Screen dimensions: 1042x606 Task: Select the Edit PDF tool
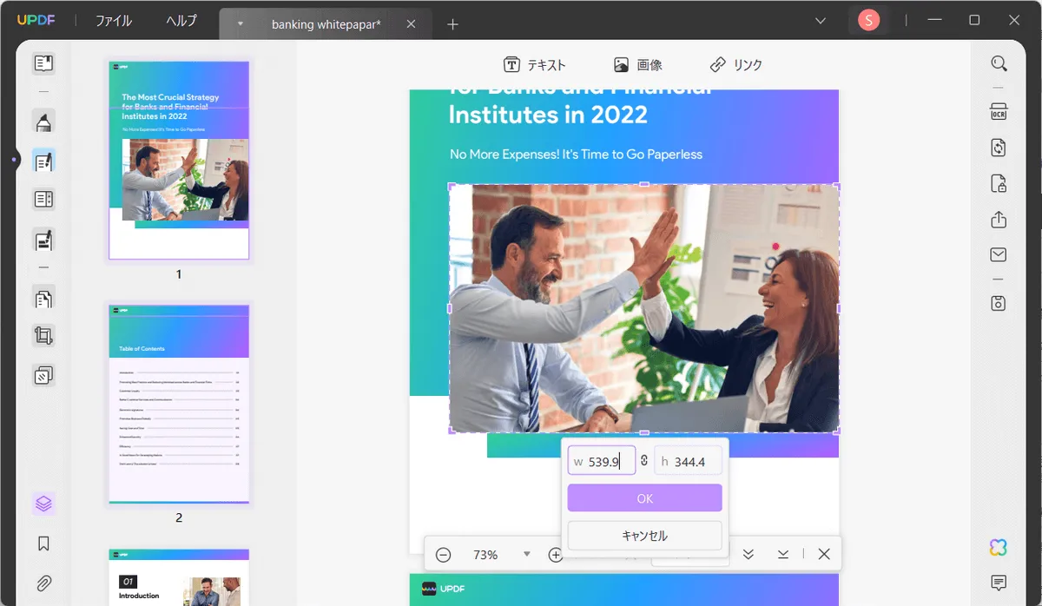pyautogui.click(x=43, y=161)
